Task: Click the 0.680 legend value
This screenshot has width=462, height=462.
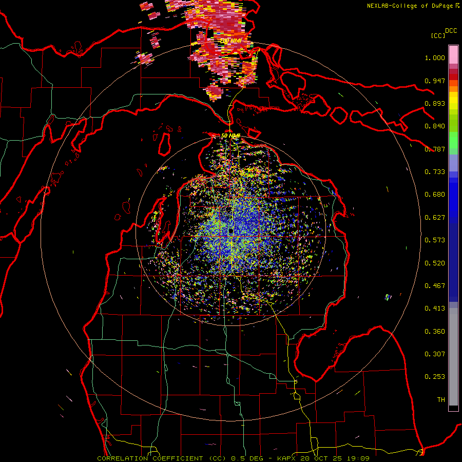Action: pos(435,195)
